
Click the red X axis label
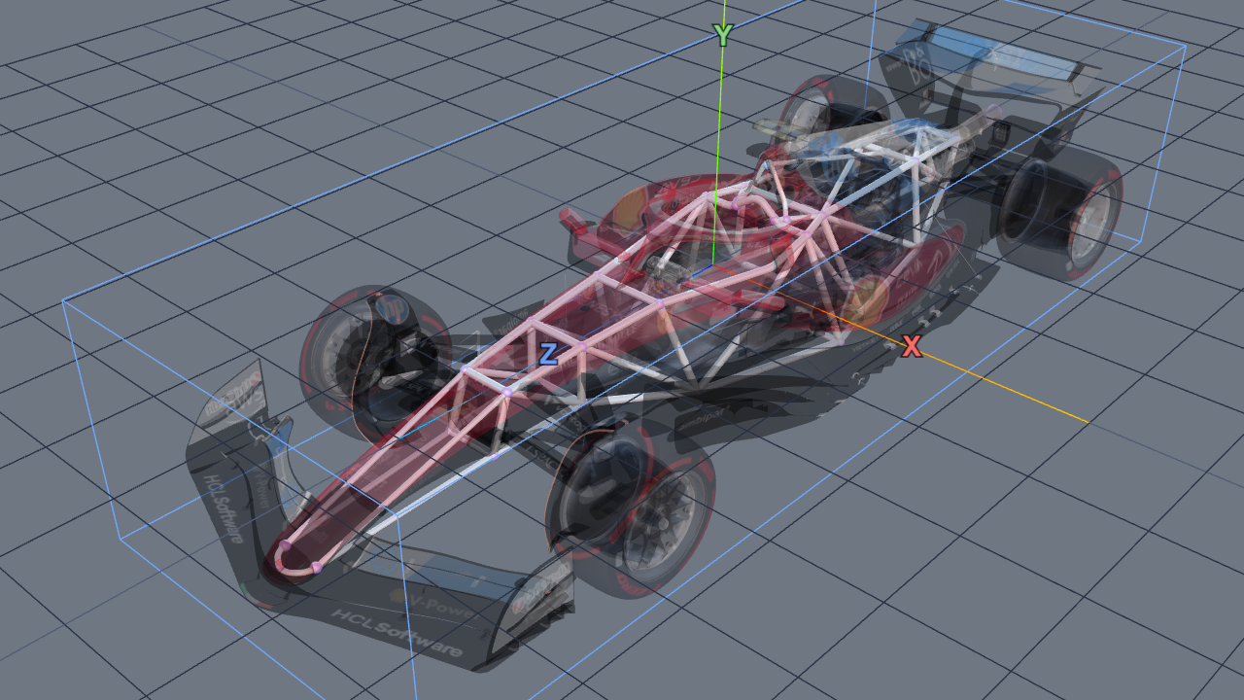point(912,346)
